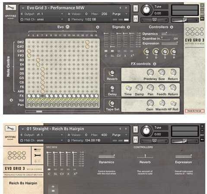Click the previous preset arrow in Performance MW header
Screen dimensions: 207x194
coord(120,8)
